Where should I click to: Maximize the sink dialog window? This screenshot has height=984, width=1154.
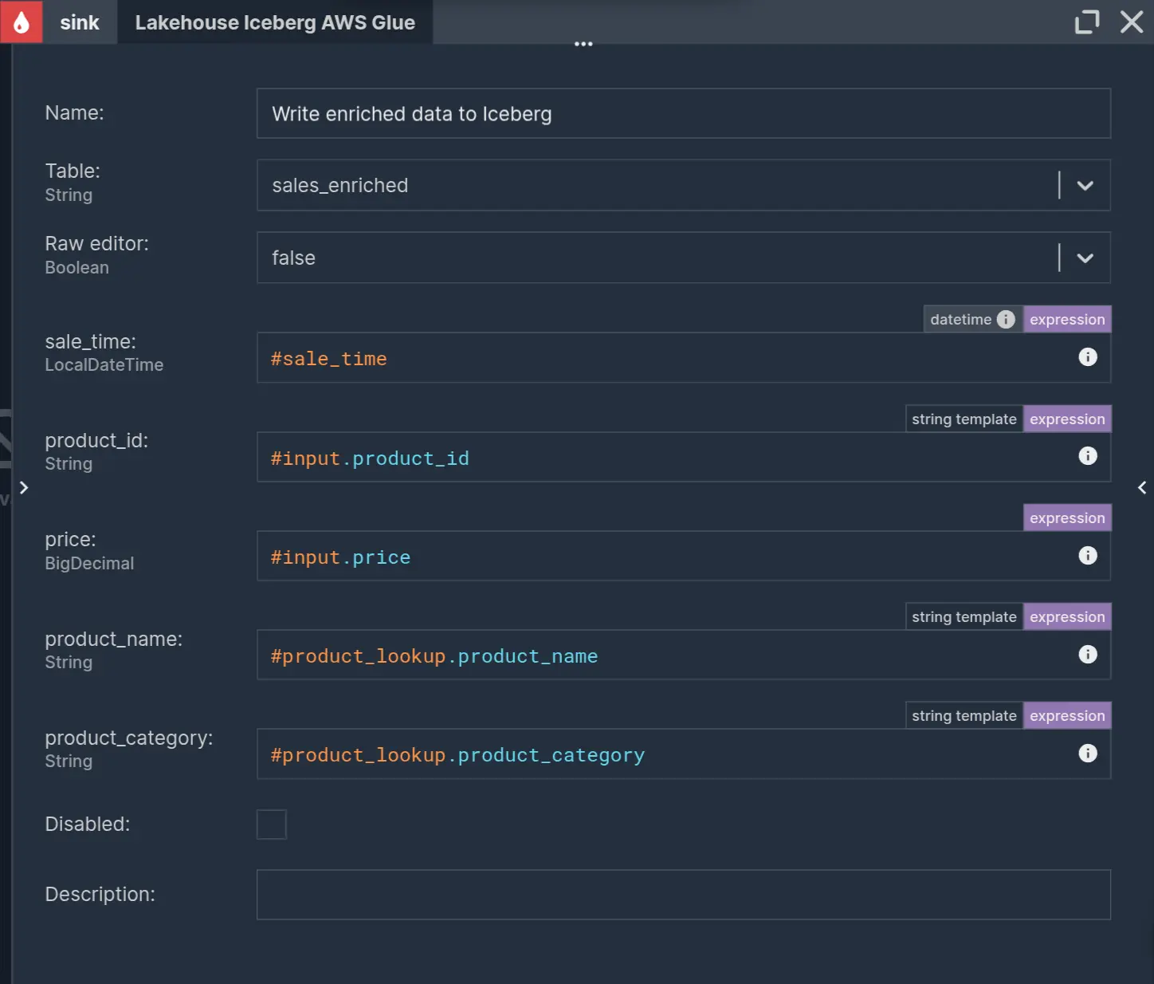pos(1087,22)
